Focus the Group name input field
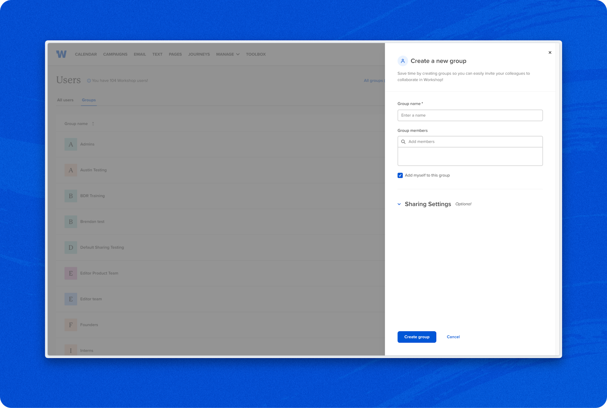 coord(470,115)
